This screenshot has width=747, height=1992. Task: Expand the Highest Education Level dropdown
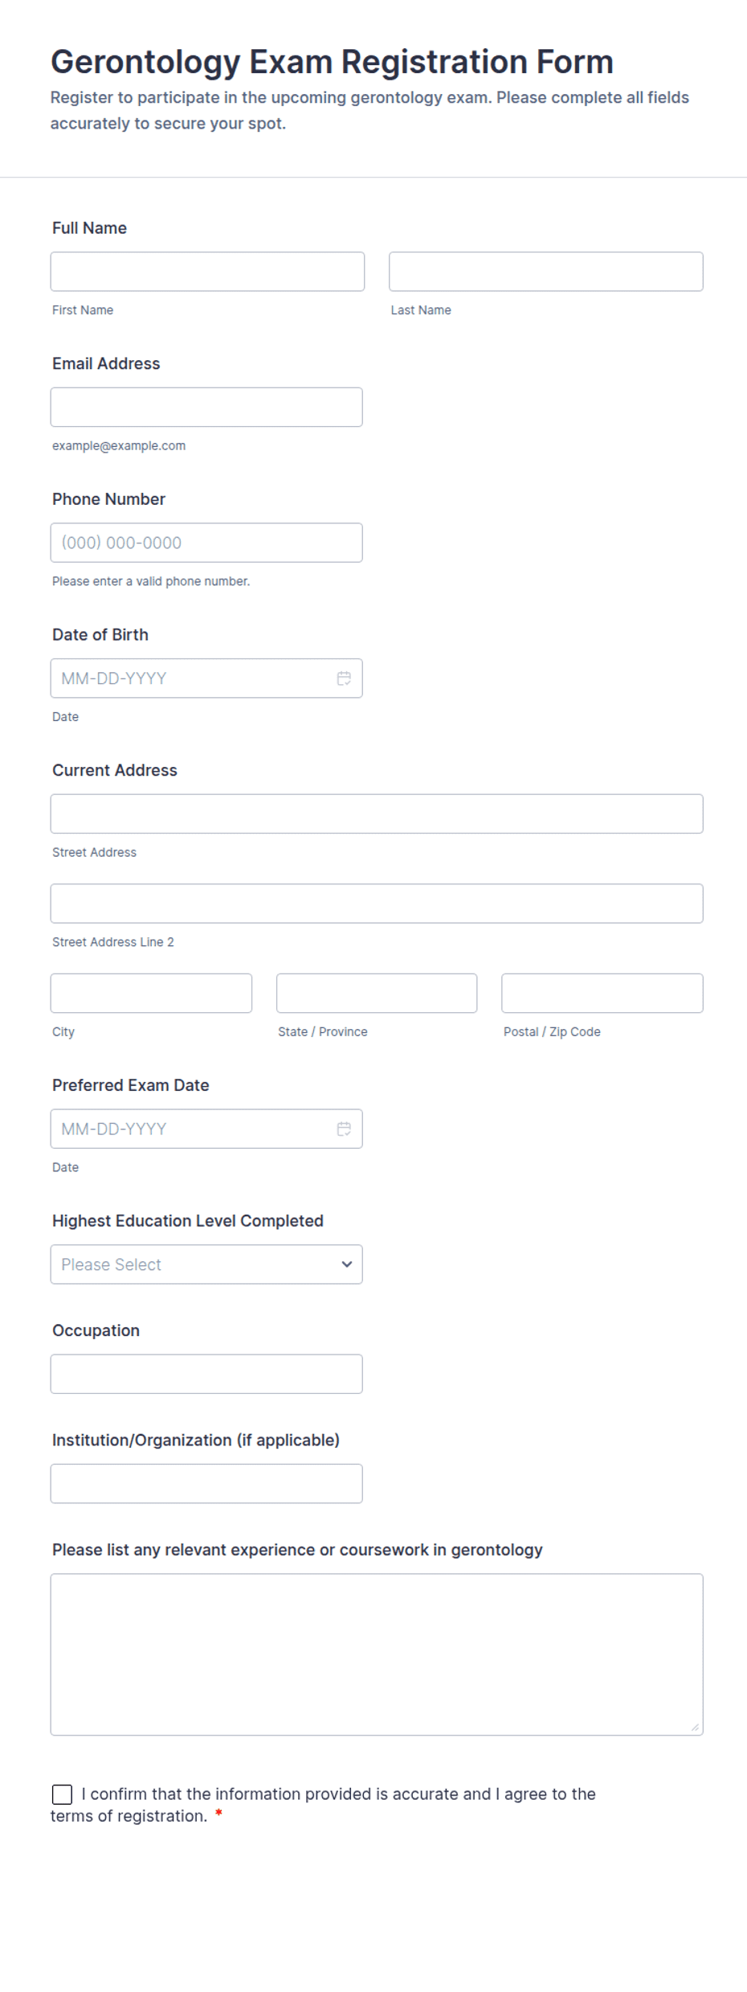pos(206,1264)
